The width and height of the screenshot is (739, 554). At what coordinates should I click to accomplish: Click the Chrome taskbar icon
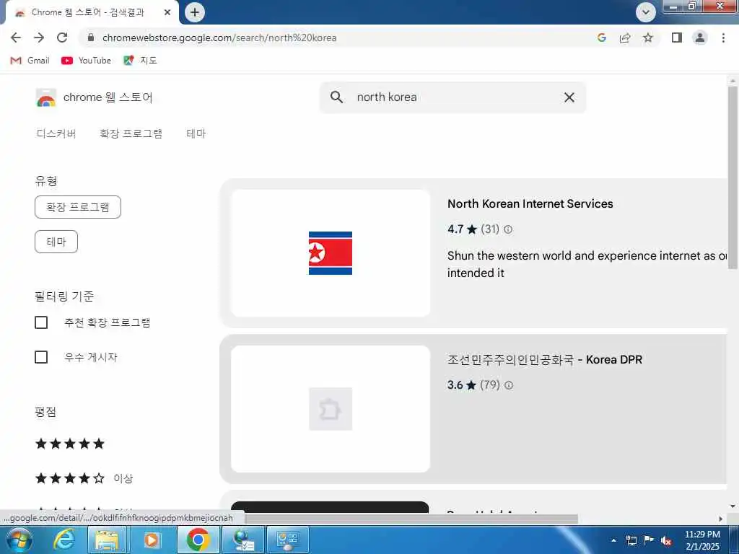click(x=198, y=540)
